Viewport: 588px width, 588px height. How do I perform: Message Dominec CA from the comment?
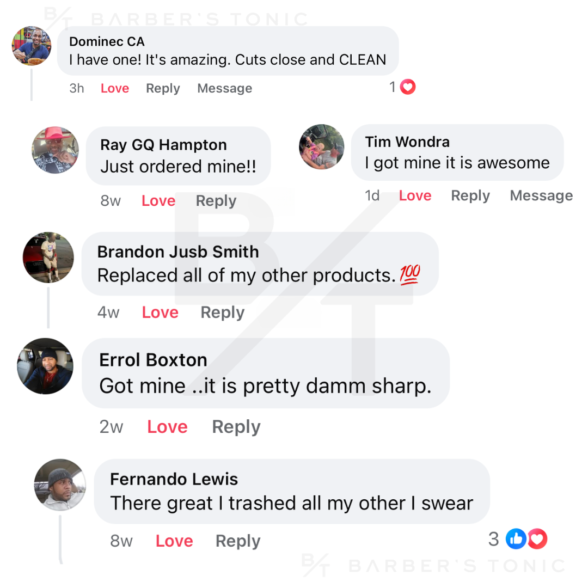(x=224, y=88)
